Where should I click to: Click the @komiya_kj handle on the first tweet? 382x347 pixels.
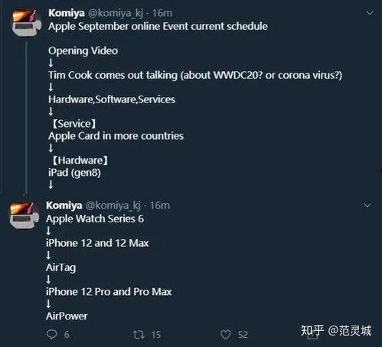(116, 13)
